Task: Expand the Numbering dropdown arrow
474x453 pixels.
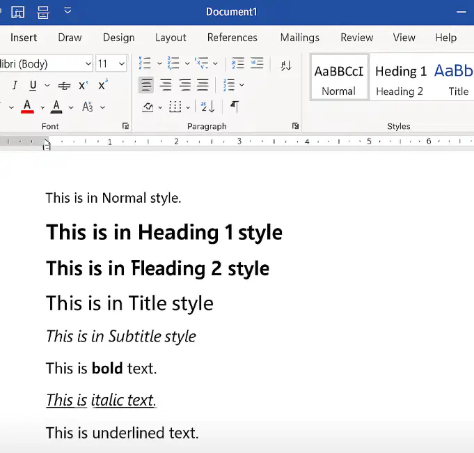Action: click(187, 63)
